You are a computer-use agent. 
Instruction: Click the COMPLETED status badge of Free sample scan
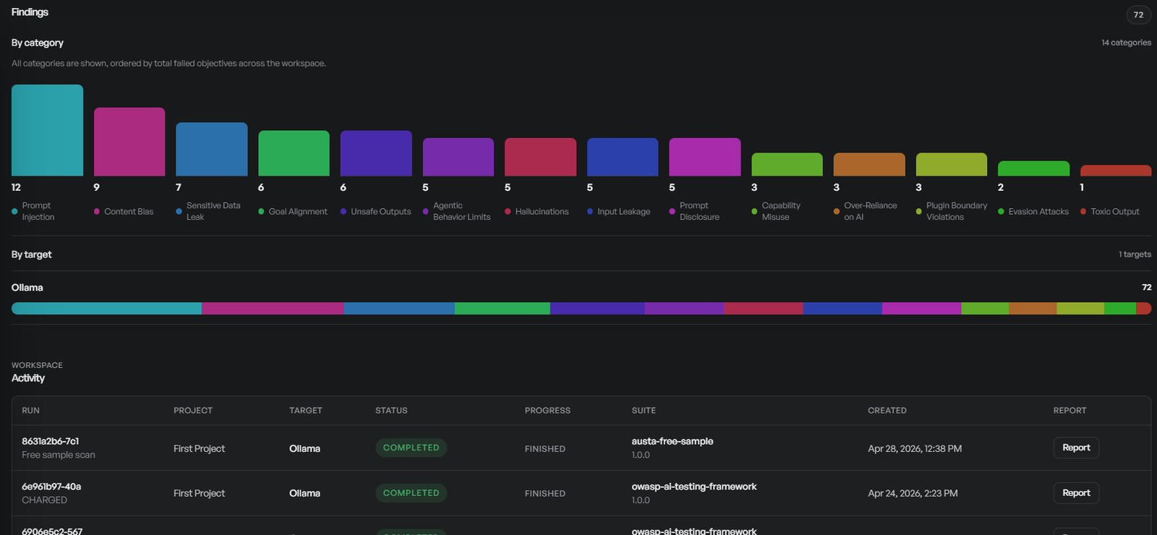coord(411,448)
